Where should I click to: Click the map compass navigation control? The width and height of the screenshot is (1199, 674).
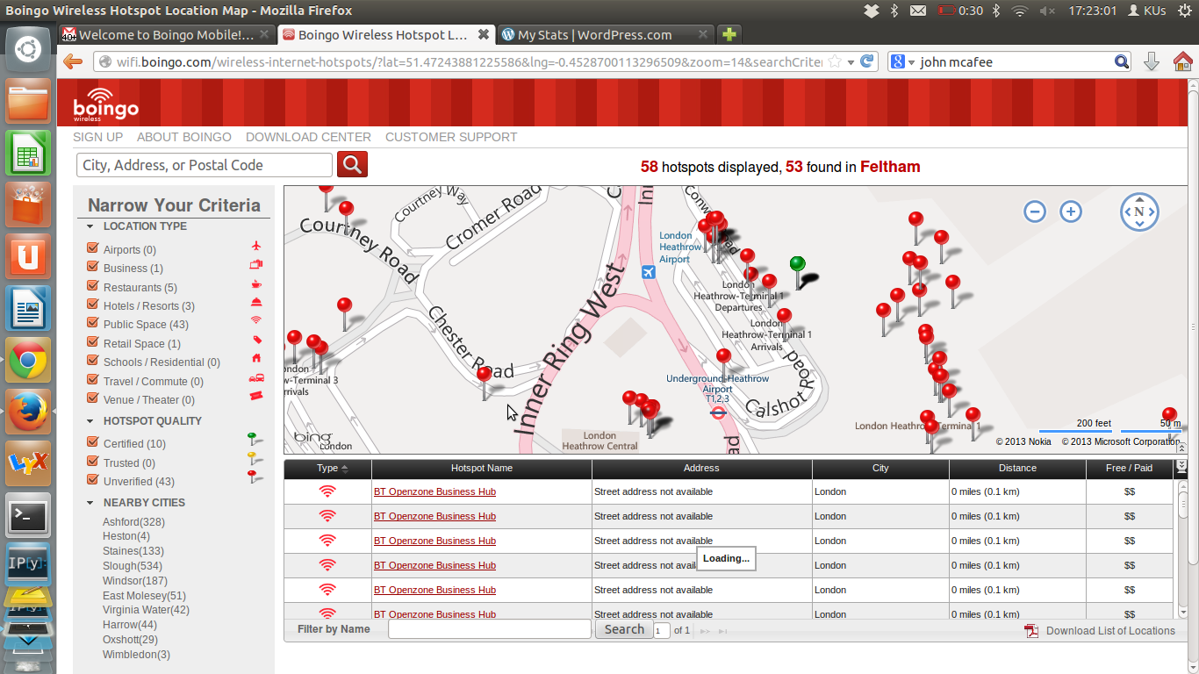pyautogui.click(x=1138, y=212)
